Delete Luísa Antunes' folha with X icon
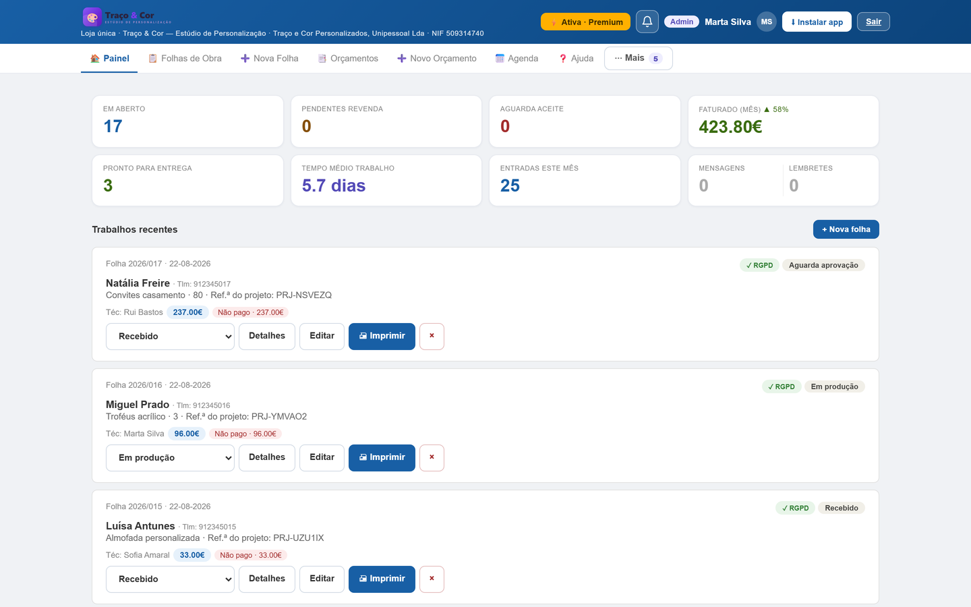The image size is (971, 607). coord(432,579)
